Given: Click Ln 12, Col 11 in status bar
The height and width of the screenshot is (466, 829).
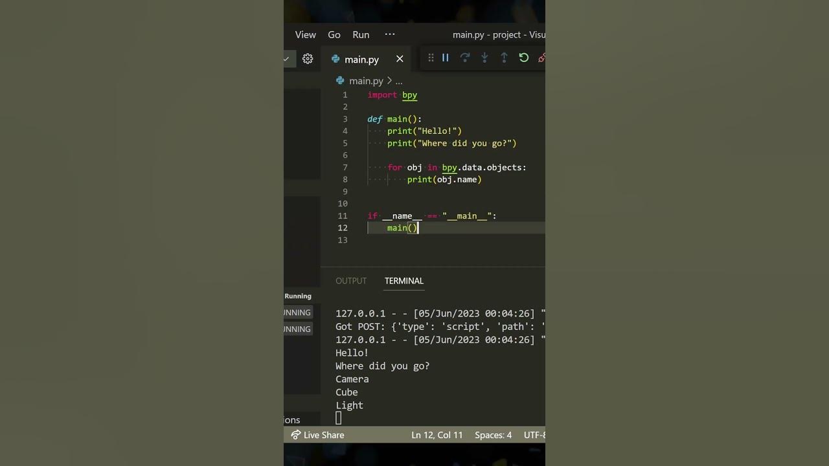Looking at the screenshot, I should pyautogui.click(x=437, y=435).
